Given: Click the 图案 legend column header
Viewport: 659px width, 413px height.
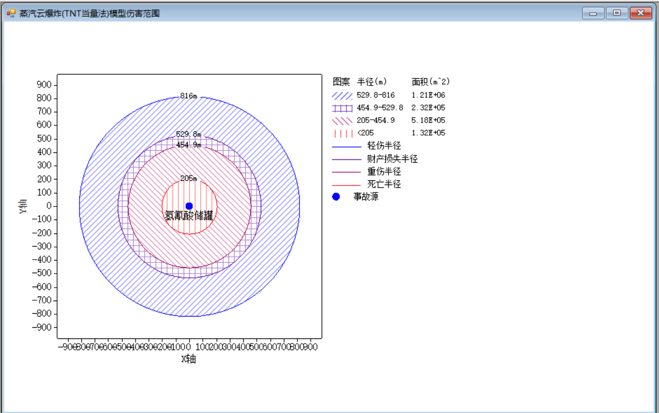Looking at the screenshot, I should 341,82.
